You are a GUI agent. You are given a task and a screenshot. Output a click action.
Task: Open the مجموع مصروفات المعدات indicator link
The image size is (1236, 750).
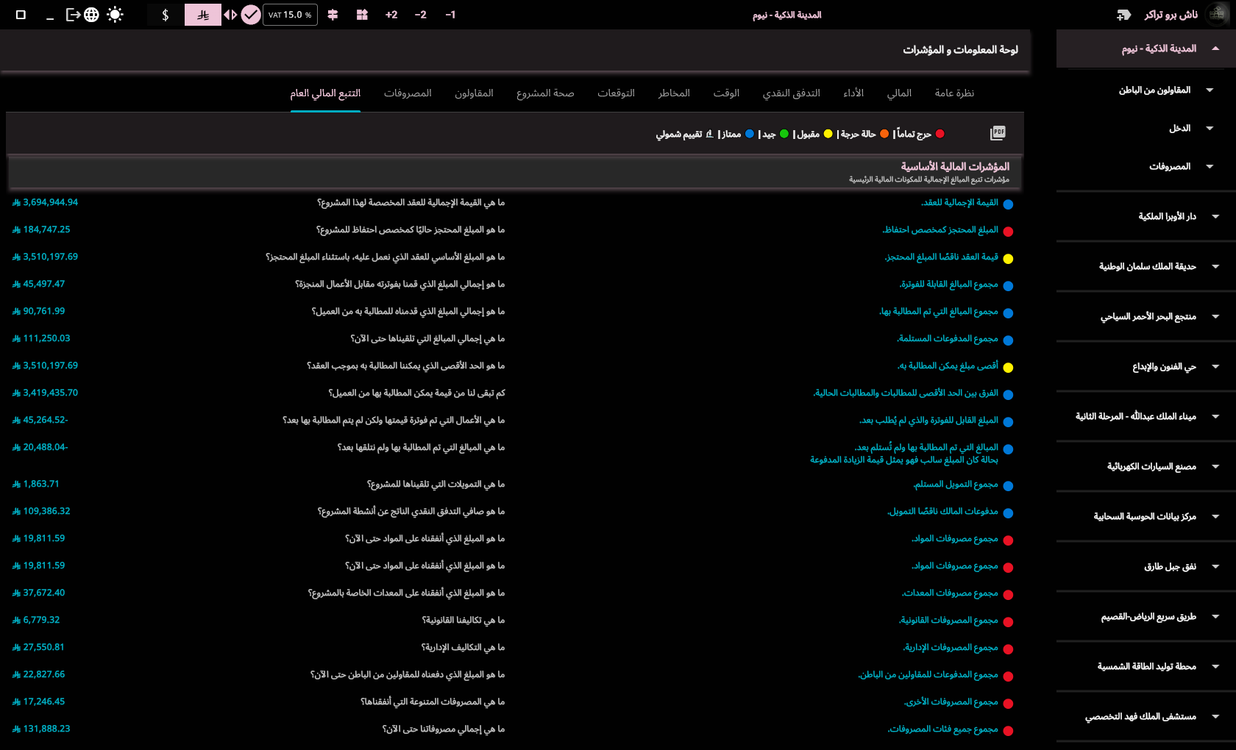[950, 593]
